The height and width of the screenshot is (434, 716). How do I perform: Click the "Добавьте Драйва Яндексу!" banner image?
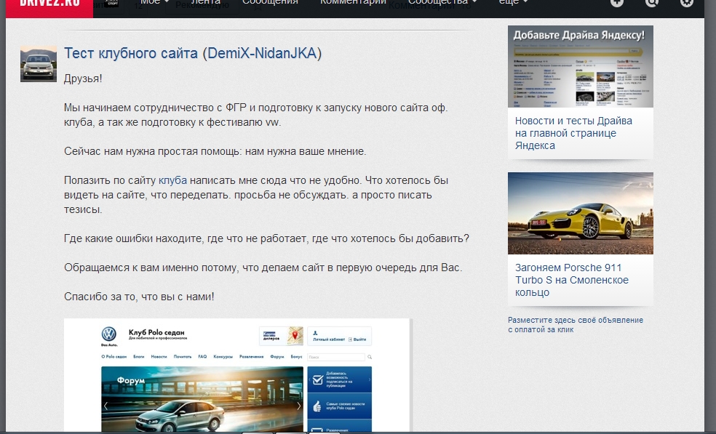point(580,67)
